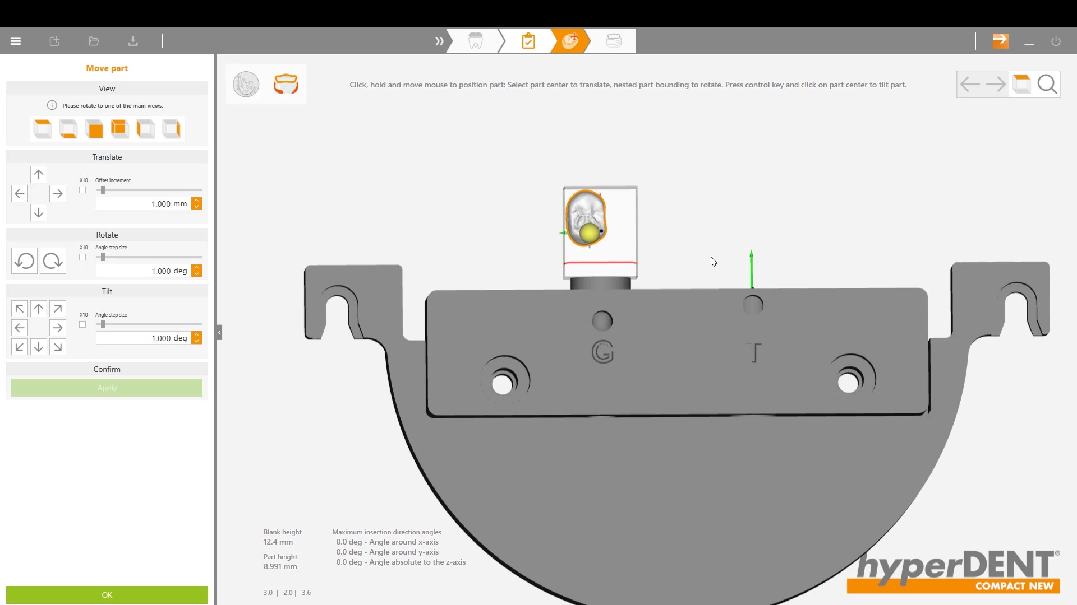
Task: Click the Tilt 1.000 deg input field
Action: click(143, 338)
